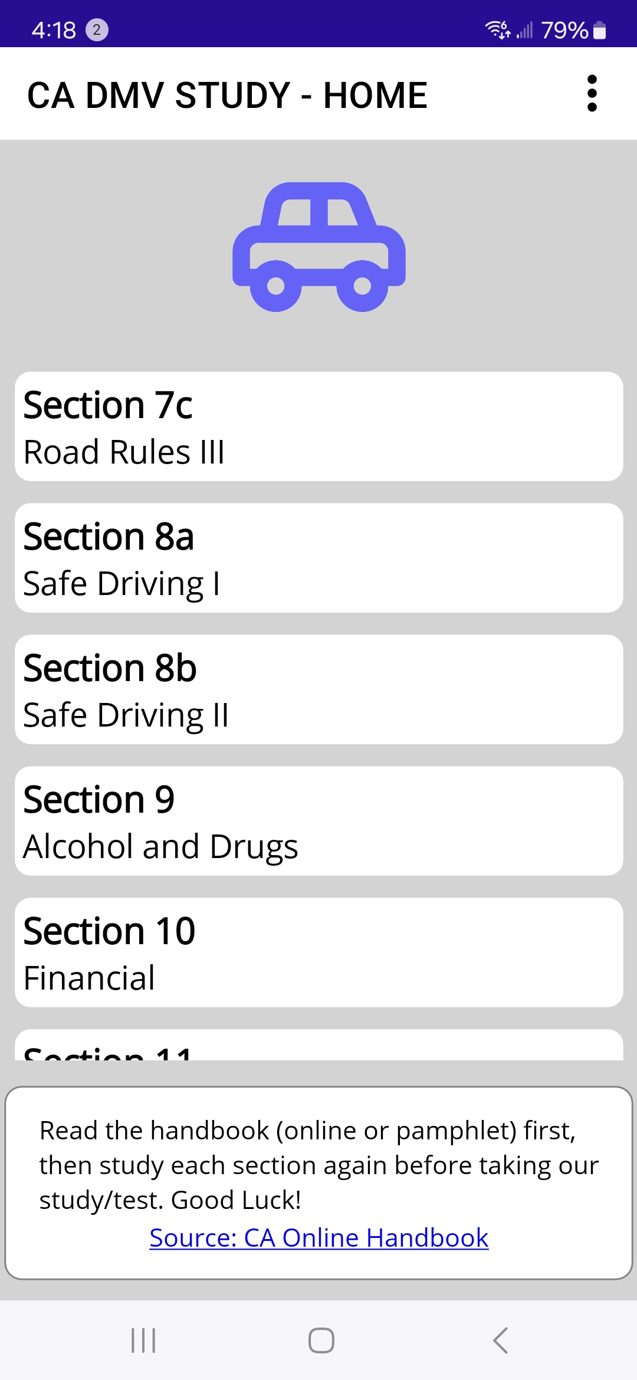The height and width of the screenshot is (1380, 637).
Task: Tap the Wi-Fi status icon
Action: (497, 29)
